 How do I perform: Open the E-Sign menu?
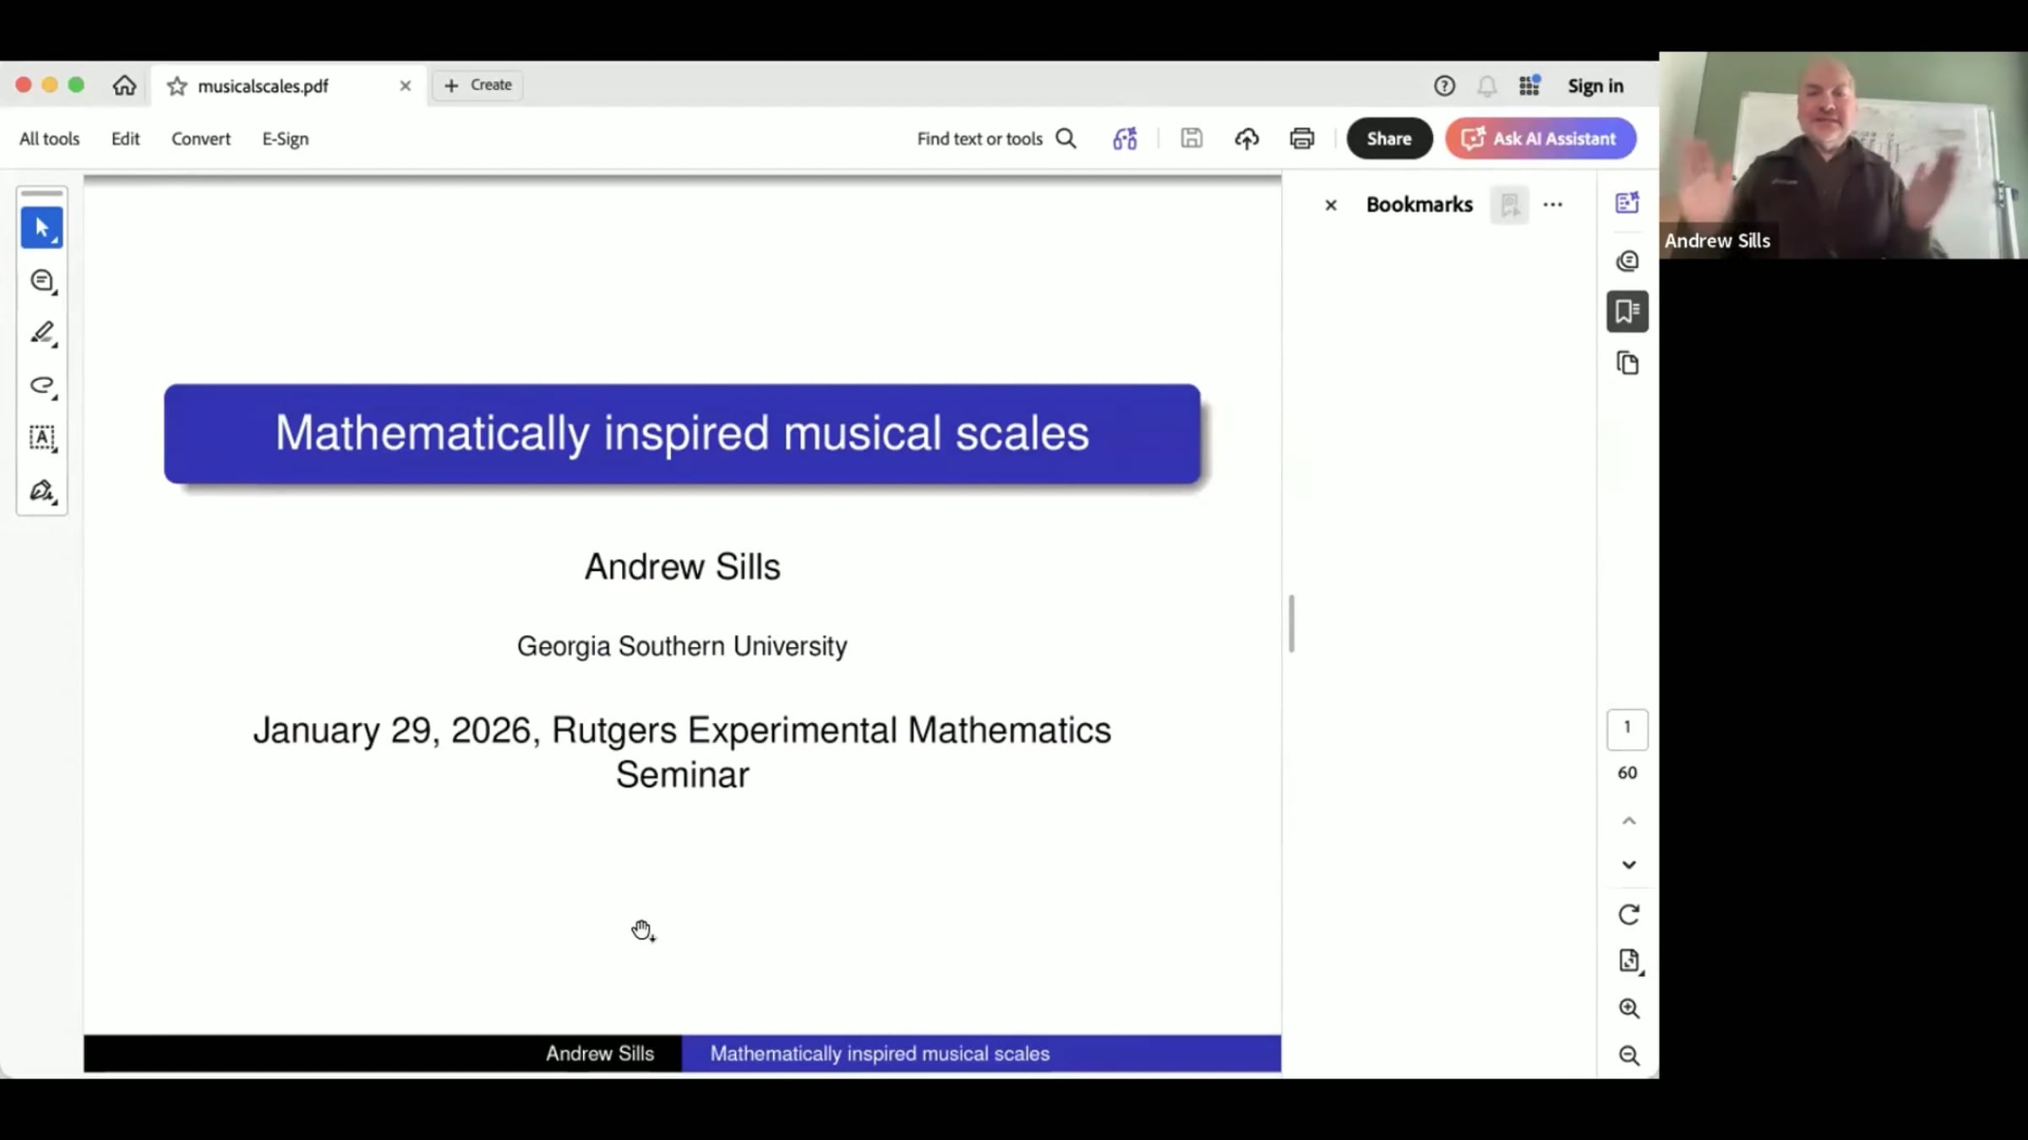coord(285,138)
